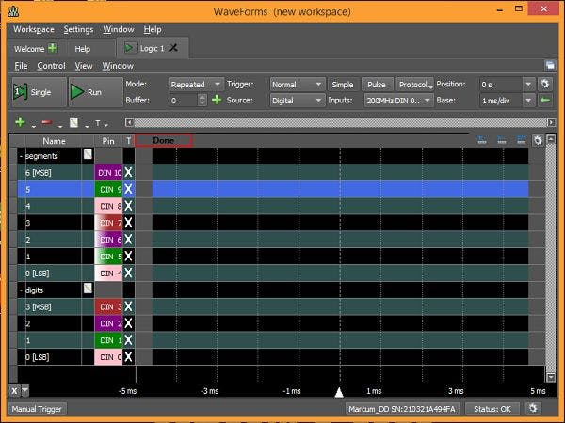The image size is (565, 423).
Task: Open the trigger position settings gear
Action: tap(545, 85)
